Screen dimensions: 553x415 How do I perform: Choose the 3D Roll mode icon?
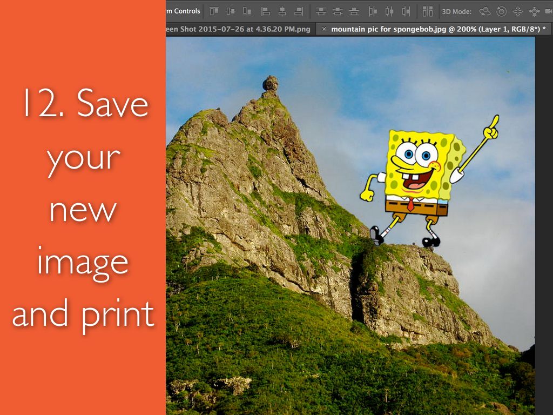pyautogui.click(x=501, y=11)
